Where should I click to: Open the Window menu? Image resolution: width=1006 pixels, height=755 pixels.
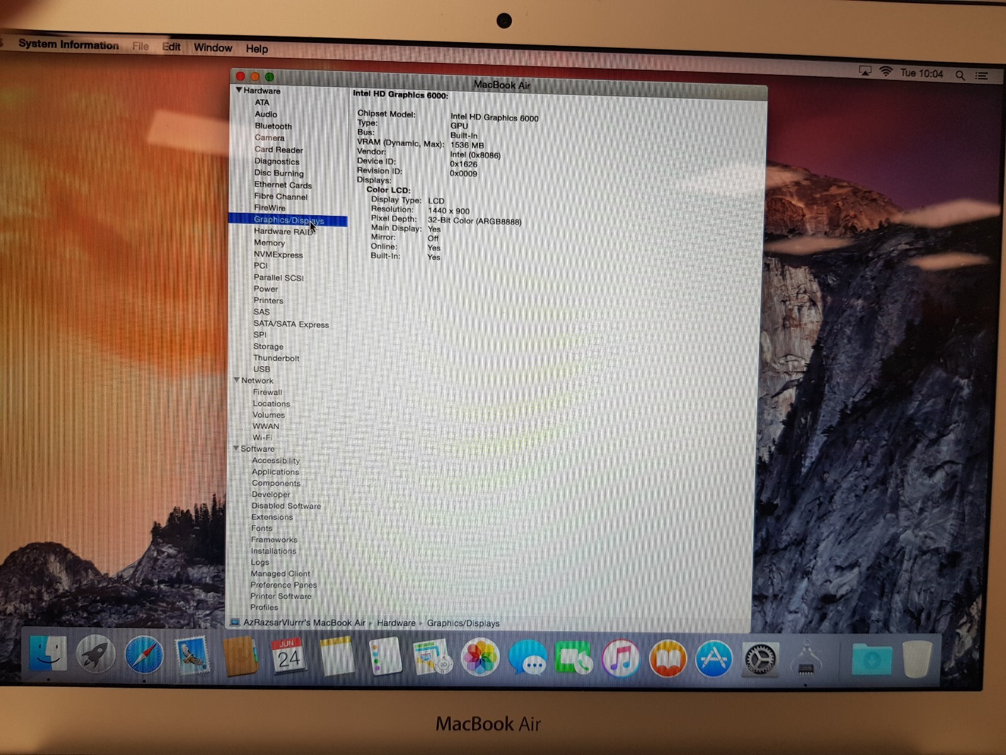point(213,47)
